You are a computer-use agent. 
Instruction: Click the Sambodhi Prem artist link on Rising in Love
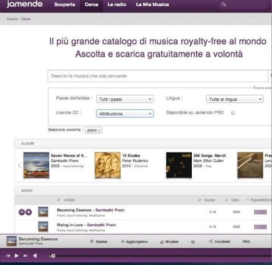(101, 225)
